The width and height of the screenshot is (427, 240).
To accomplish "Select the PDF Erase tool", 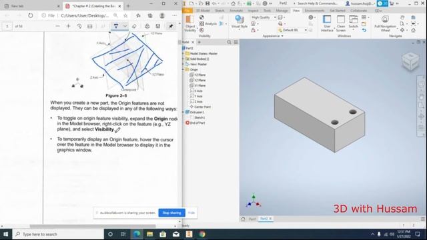I will point(134,26).
